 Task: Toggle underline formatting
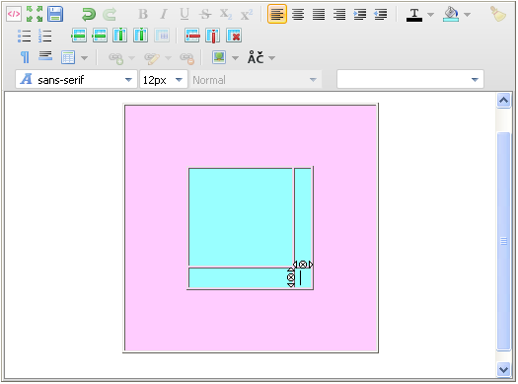pos(185,14)
